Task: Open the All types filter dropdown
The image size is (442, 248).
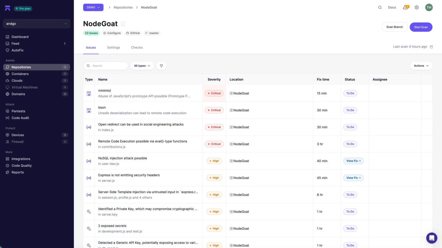Action: 142,66
